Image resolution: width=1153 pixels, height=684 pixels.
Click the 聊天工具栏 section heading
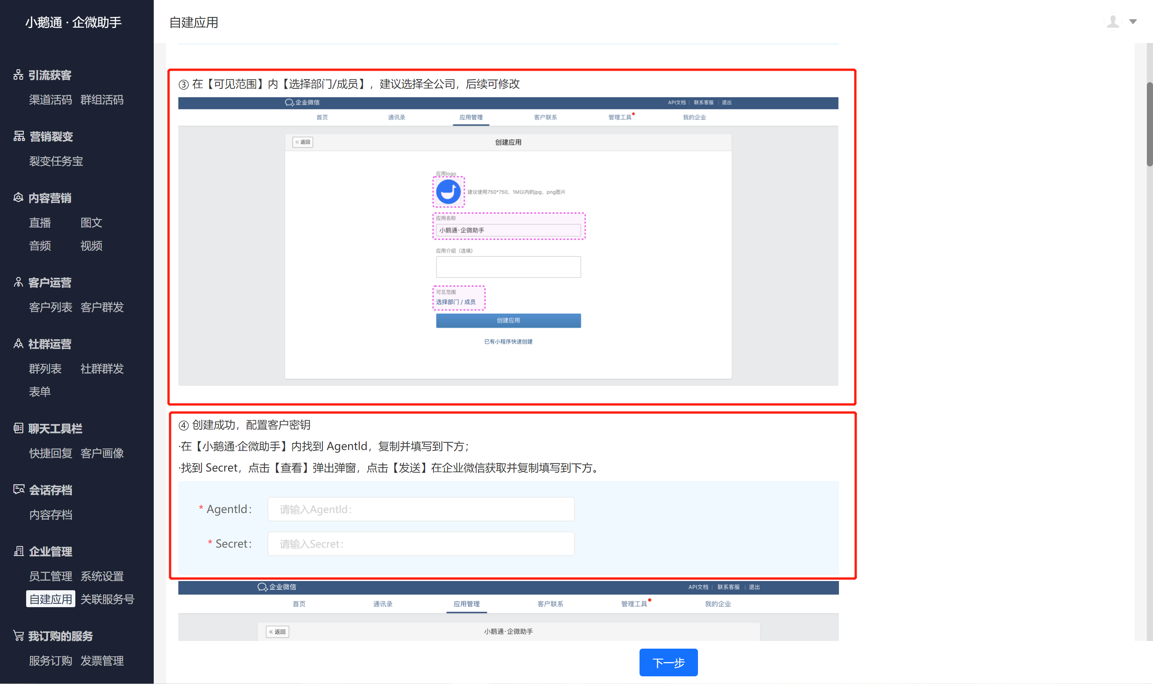(x=55, y=428)
